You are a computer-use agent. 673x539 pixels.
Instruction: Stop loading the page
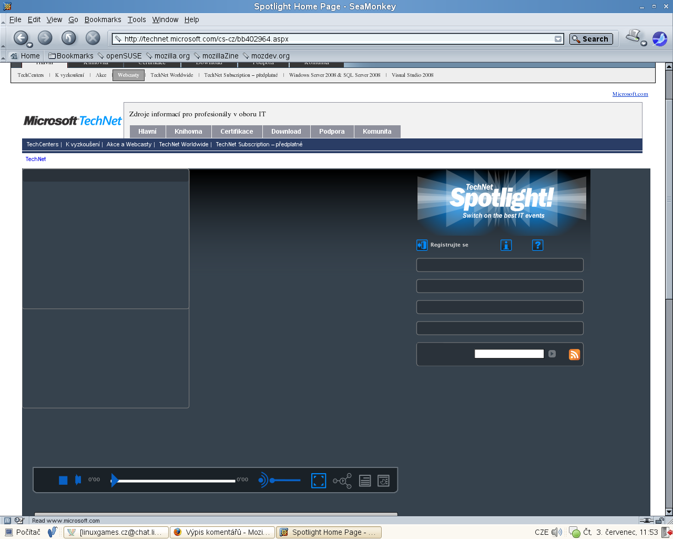[93, 37]
